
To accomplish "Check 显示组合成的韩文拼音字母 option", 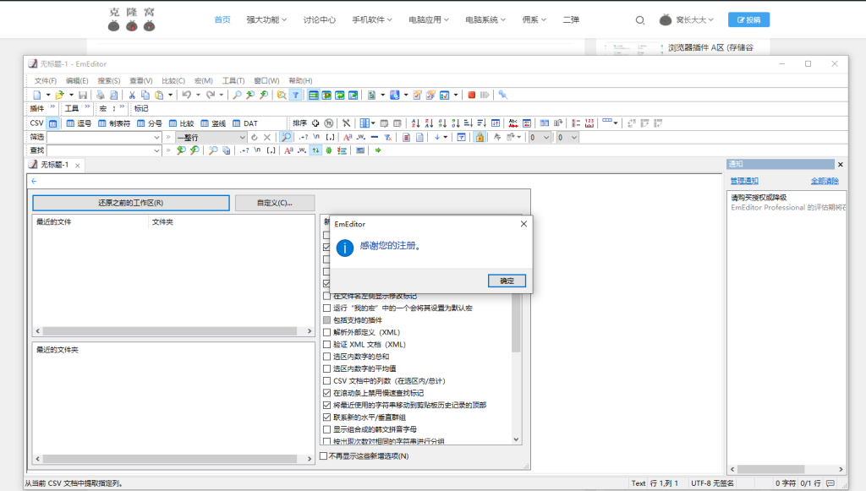I will click(x=327, y=429).
